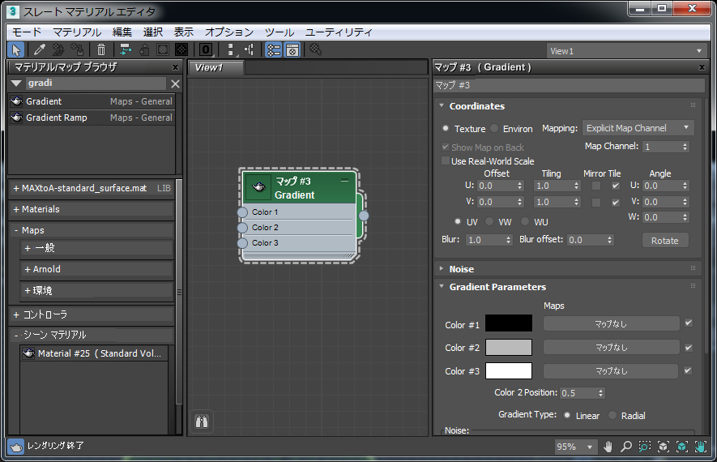717x462 pixels.
Task: Select the arrow Select Tool in toolbar
Action: click(16, 49)
